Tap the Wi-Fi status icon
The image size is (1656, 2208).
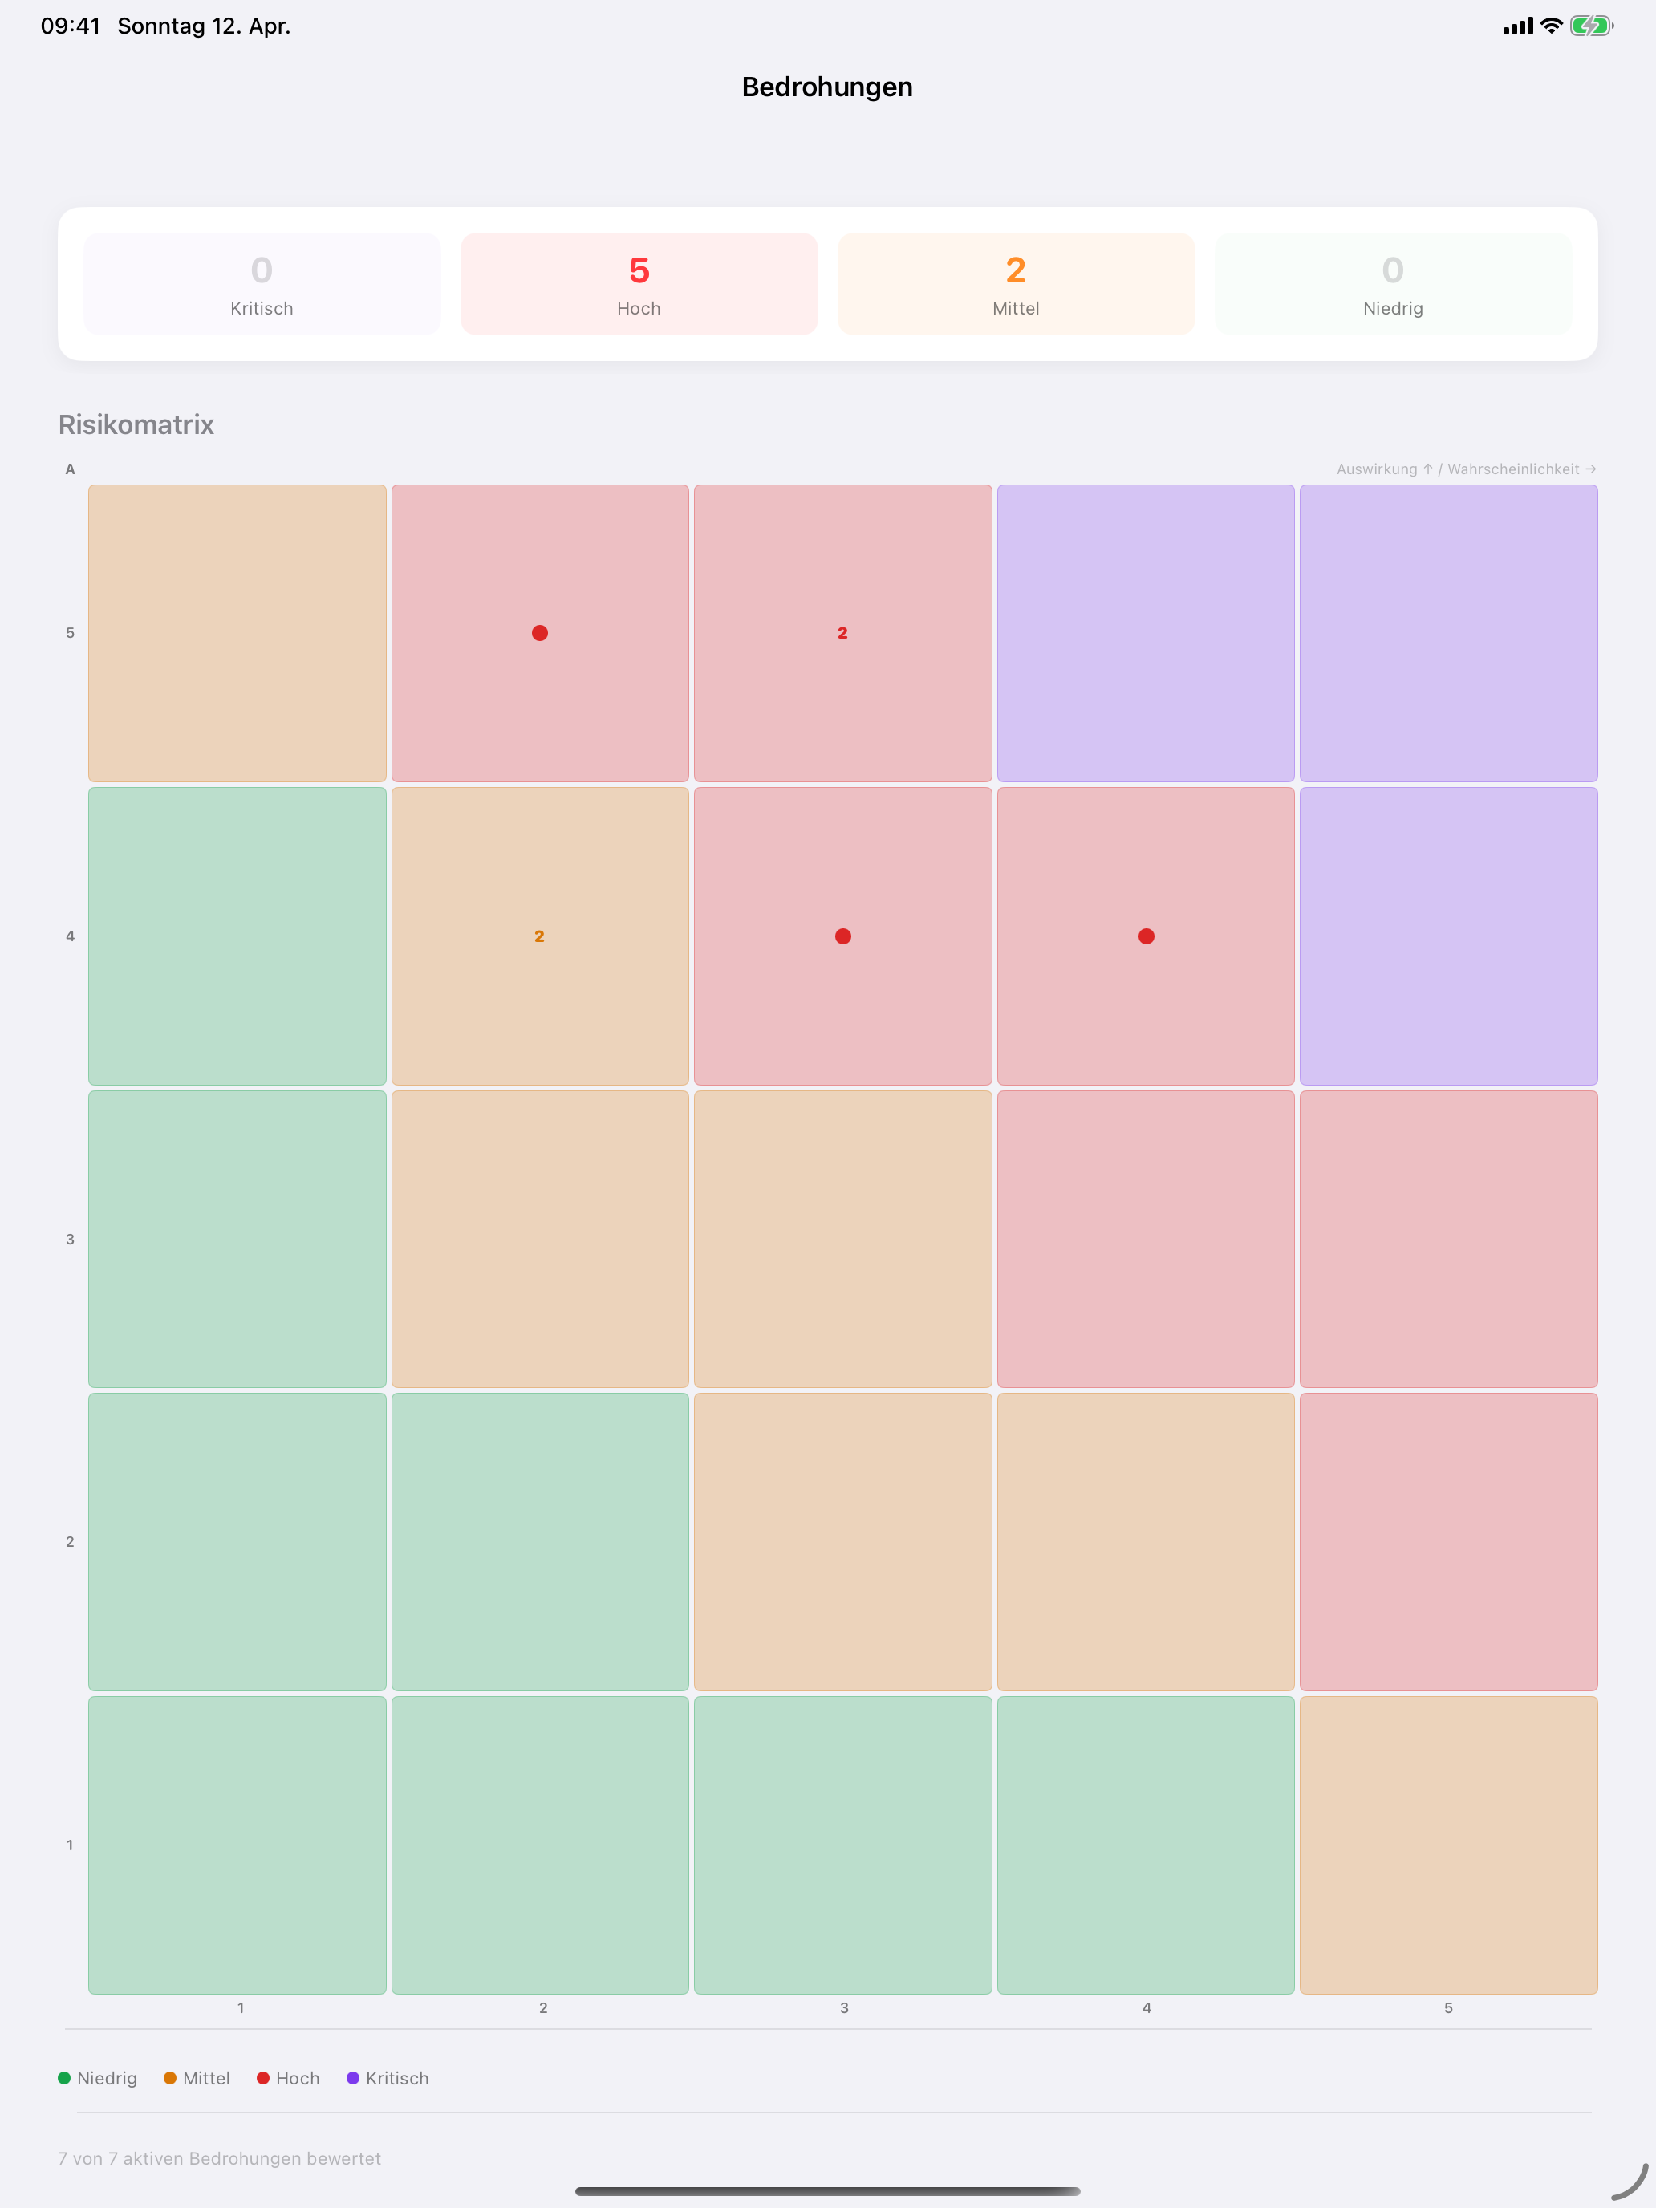coord(1550,26)
